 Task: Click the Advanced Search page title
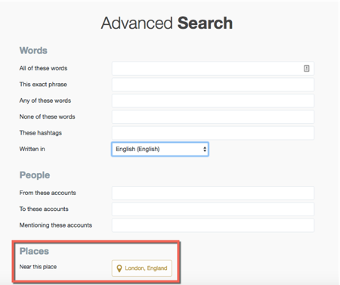pyautogui.click(x=167, y=23)
